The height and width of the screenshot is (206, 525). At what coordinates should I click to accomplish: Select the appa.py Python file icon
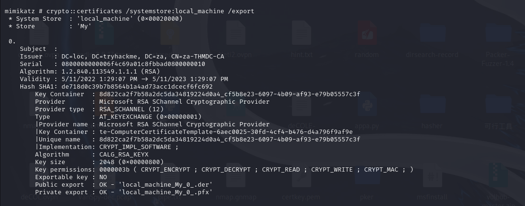point(367,104)
